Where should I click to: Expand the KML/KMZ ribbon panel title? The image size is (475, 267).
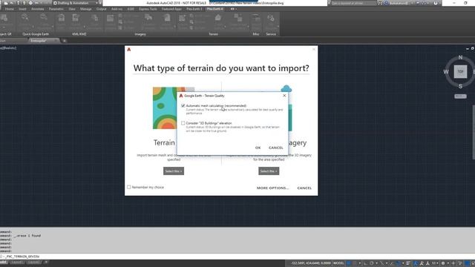point(79,34)
